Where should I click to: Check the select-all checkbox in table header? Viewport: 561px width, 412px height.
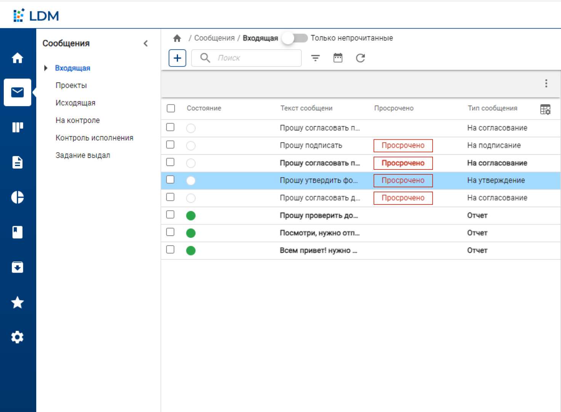pos(171,109)
